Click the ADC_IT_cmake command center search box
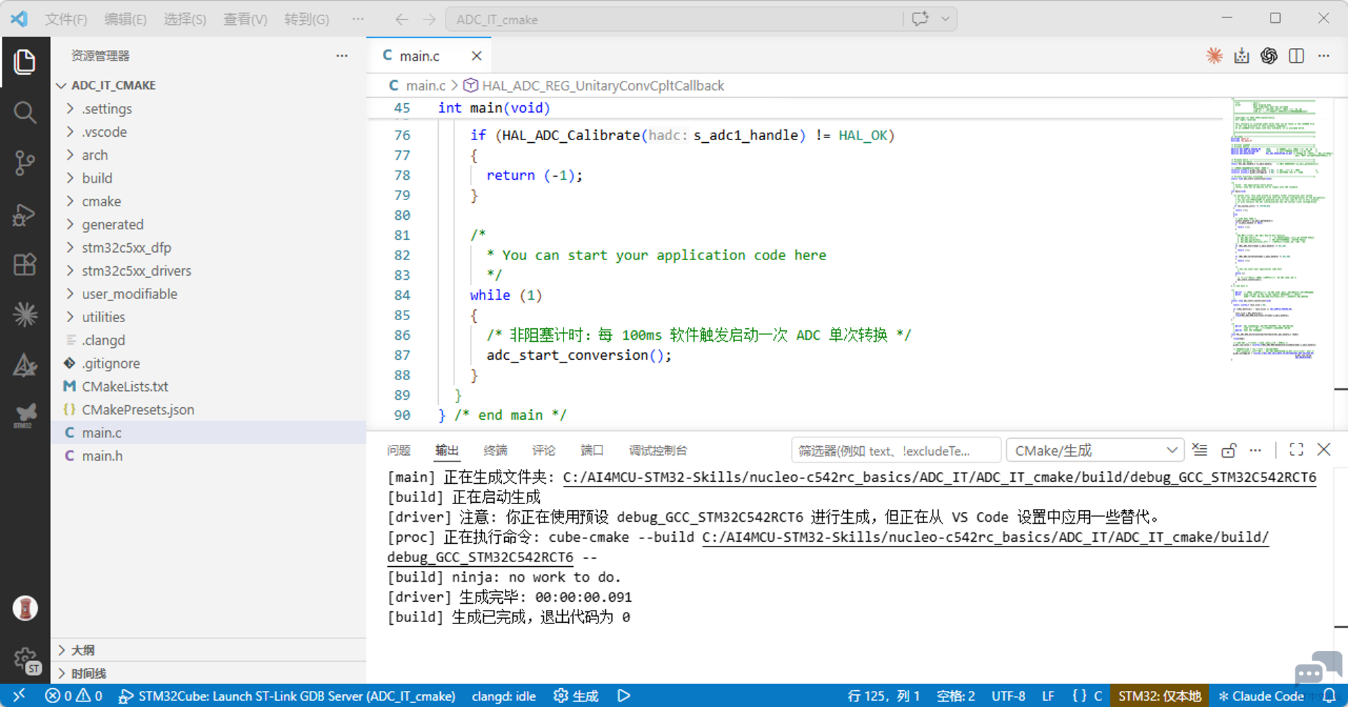The height and width of the screenshot is (707, 1348). tap(674, 20)
